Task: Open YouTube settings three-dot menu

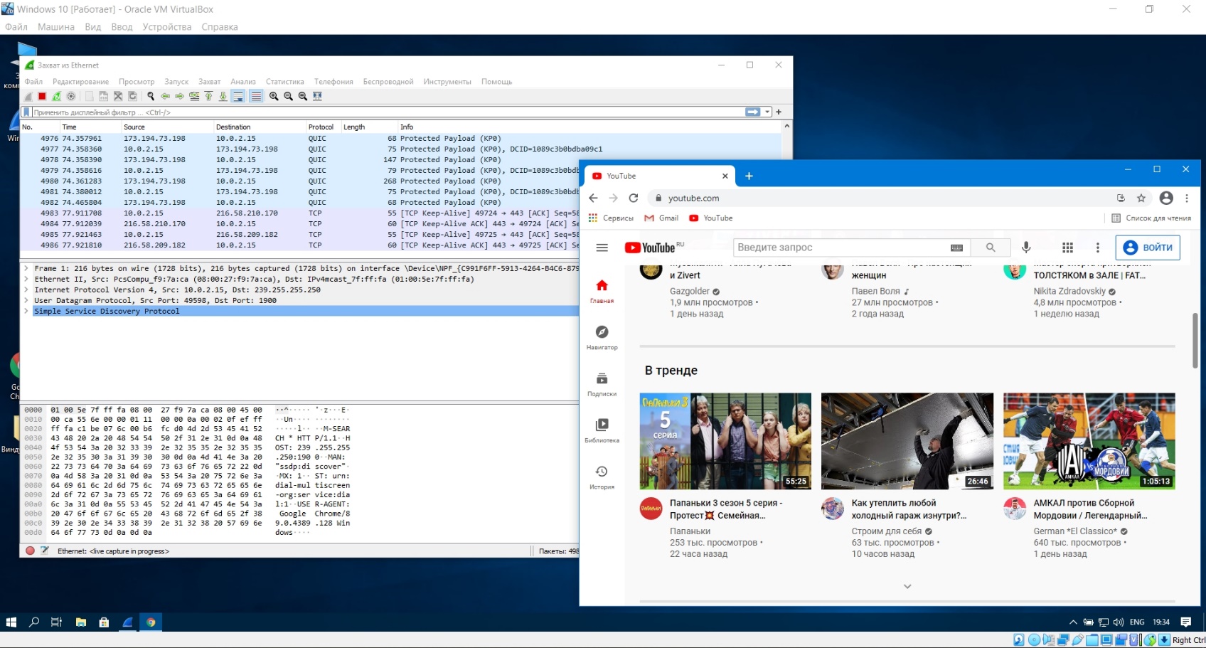Action: 1097,248
